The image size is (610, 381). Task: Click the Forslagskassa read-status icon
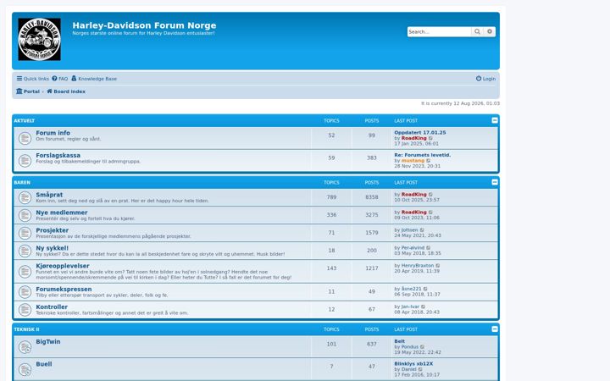(25, 161)
